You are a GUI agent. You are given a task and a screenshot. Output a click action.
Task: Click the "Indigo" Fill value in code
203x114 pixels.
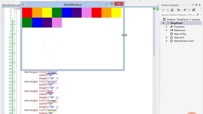52,72
